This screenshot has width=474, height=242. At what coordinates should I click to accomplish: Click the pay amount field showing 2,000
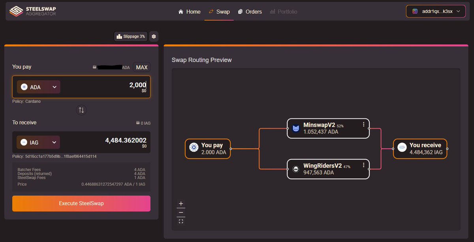click(x=81, y=87)
